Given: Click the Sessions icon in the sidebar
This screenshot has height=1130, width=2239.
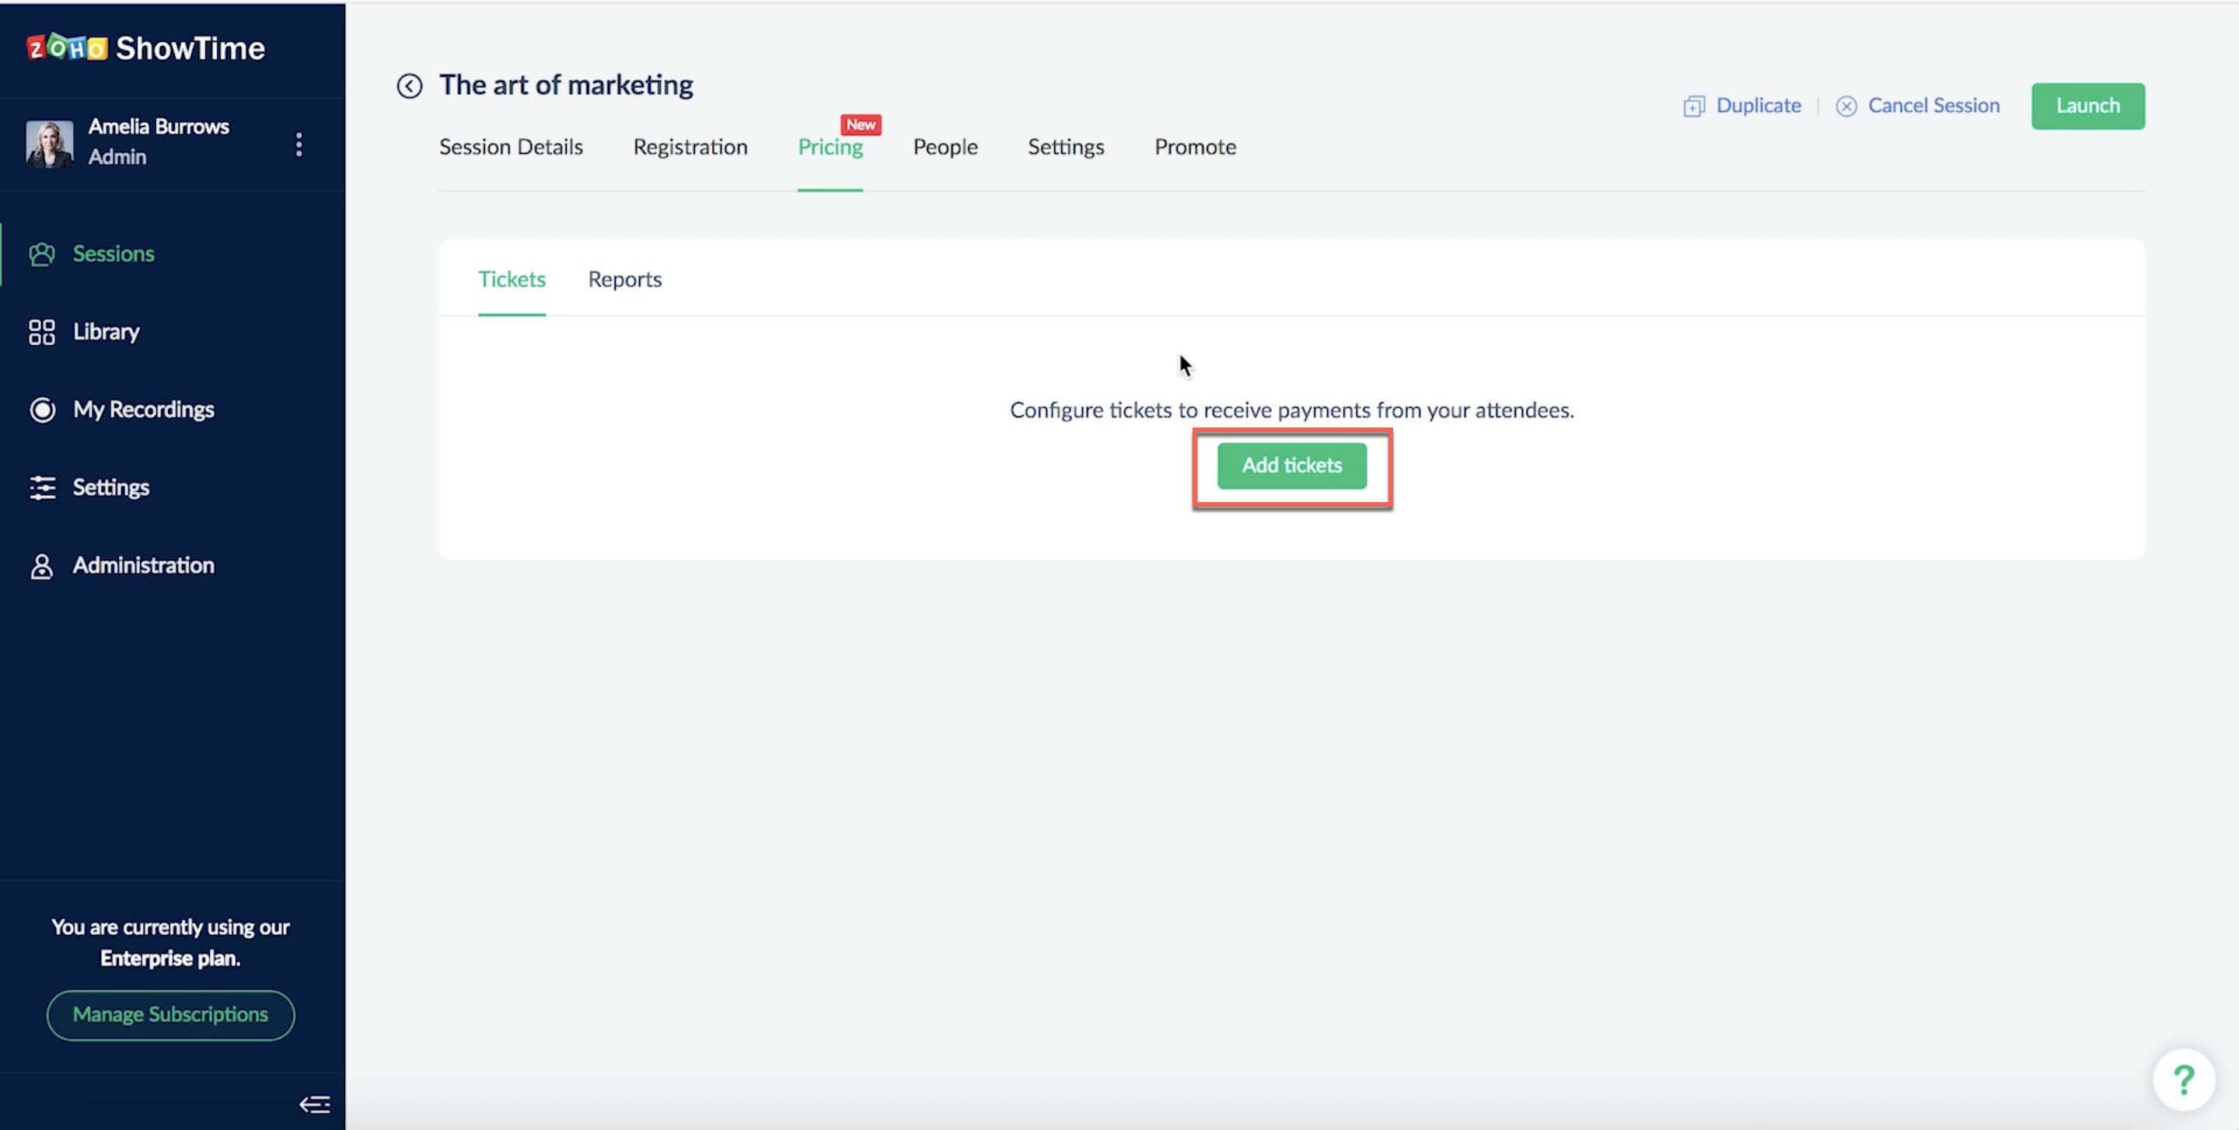Looking at the screenshot, I should click(x=42, y=254).
